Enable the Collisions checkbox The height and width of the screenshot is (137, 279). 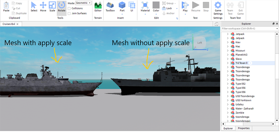69,8
